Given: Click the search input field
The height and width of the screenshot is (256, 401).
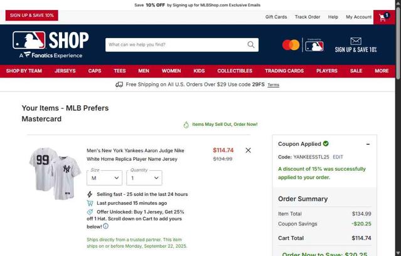Looking at the screenshot, I should [x=176, y=44].
